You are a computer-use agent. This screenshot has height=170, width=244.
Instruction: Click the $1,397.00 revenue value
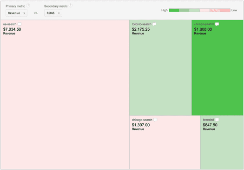coord(141,125)
